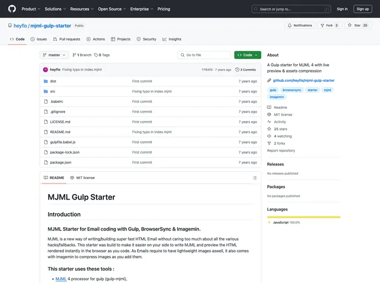Image resolution: width=380 pixels, height=283 pixels.
Task: Click the Sign in link
Action: [x=342, y=9]
